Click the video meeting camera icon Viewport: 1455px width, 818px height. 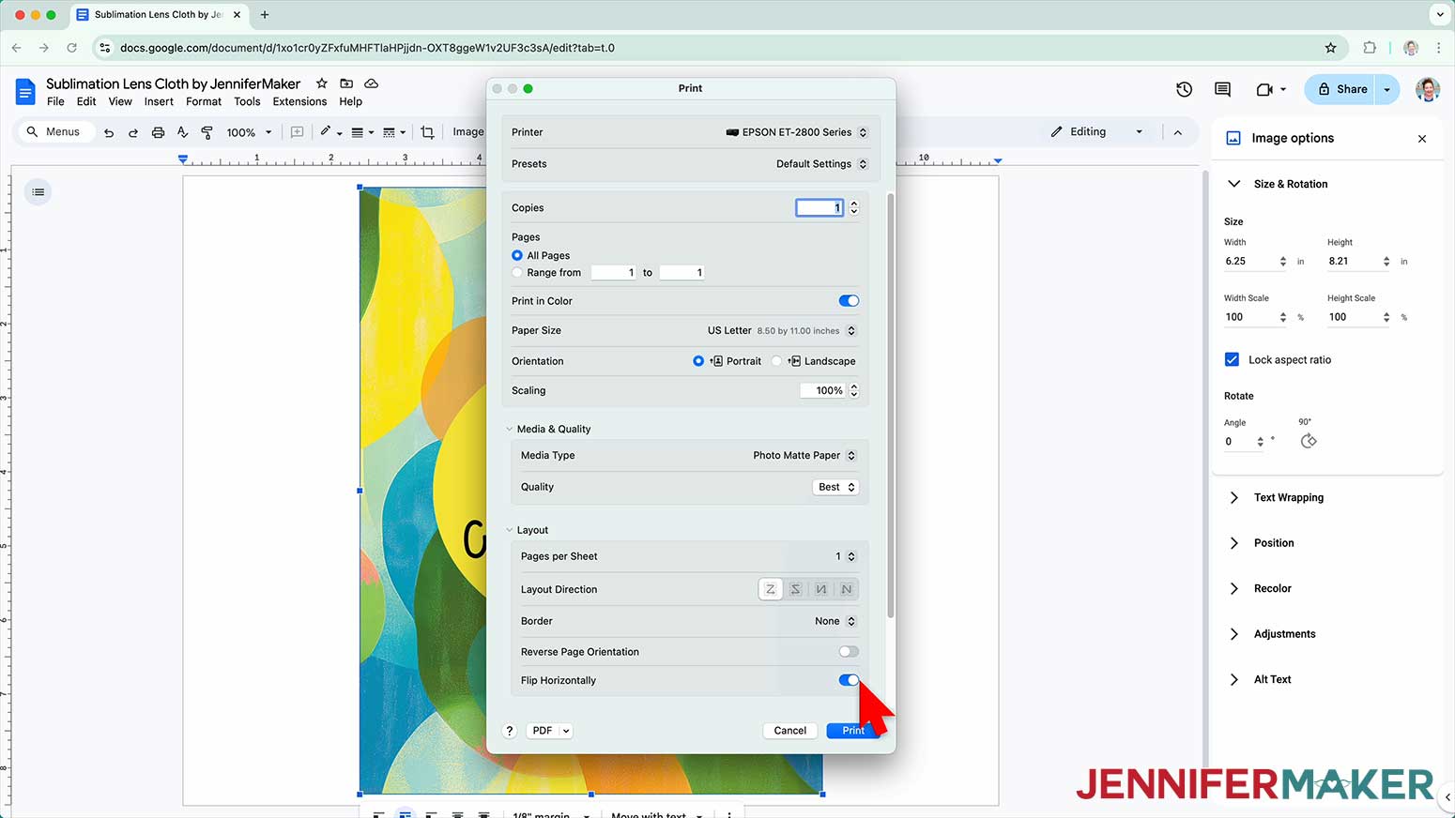click(x=1264, y=89)
